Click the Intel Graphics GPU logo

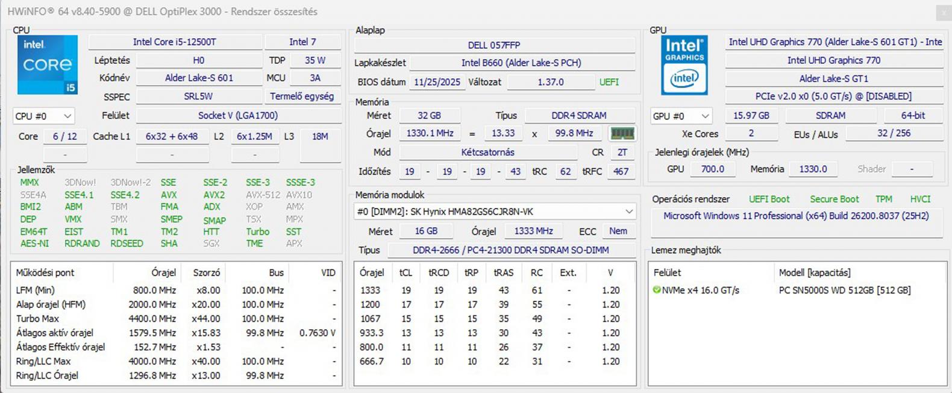pos(684,64)
